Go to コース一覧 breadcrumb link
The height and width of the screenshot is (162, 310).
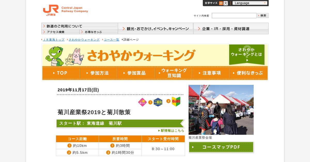click(112, 40)
